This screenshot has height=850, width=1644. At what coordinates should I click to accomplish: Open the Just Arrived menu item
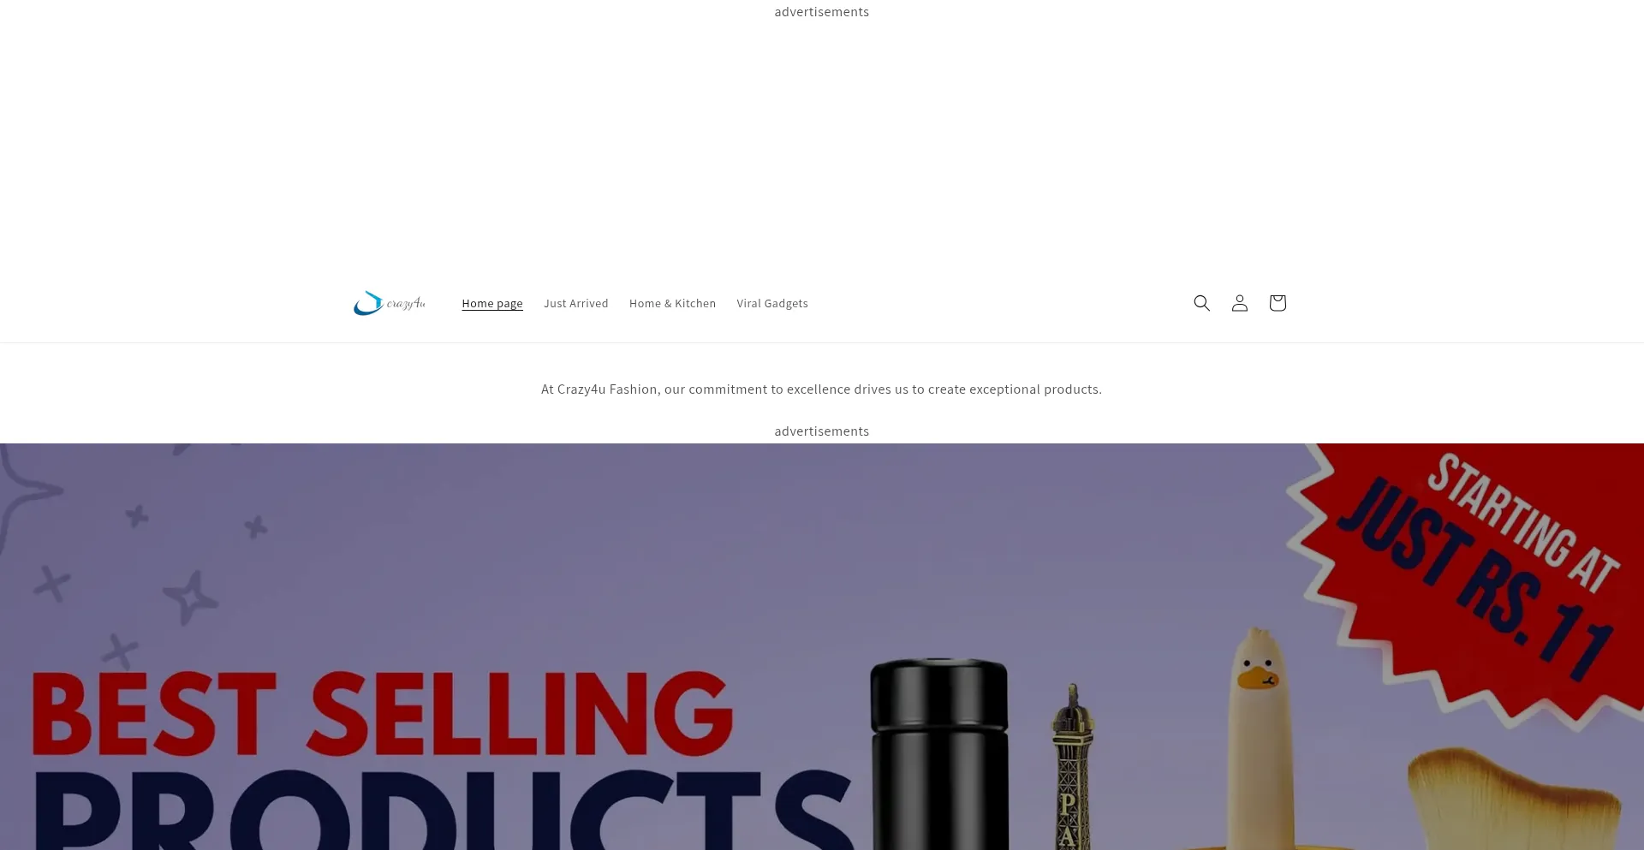coord(576,303)
